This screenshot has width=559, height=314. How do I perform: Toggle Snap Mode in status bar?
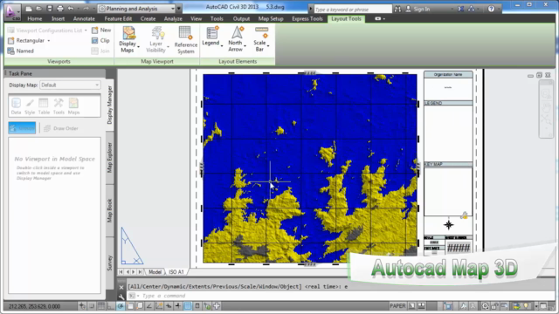92,306
